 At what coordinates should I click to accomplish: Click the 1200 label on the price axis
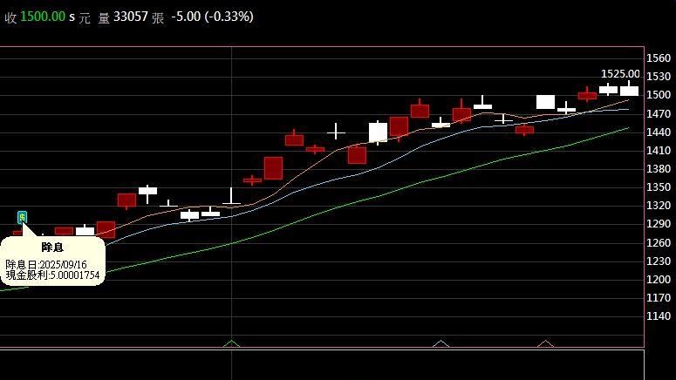(x=659, y=280)
